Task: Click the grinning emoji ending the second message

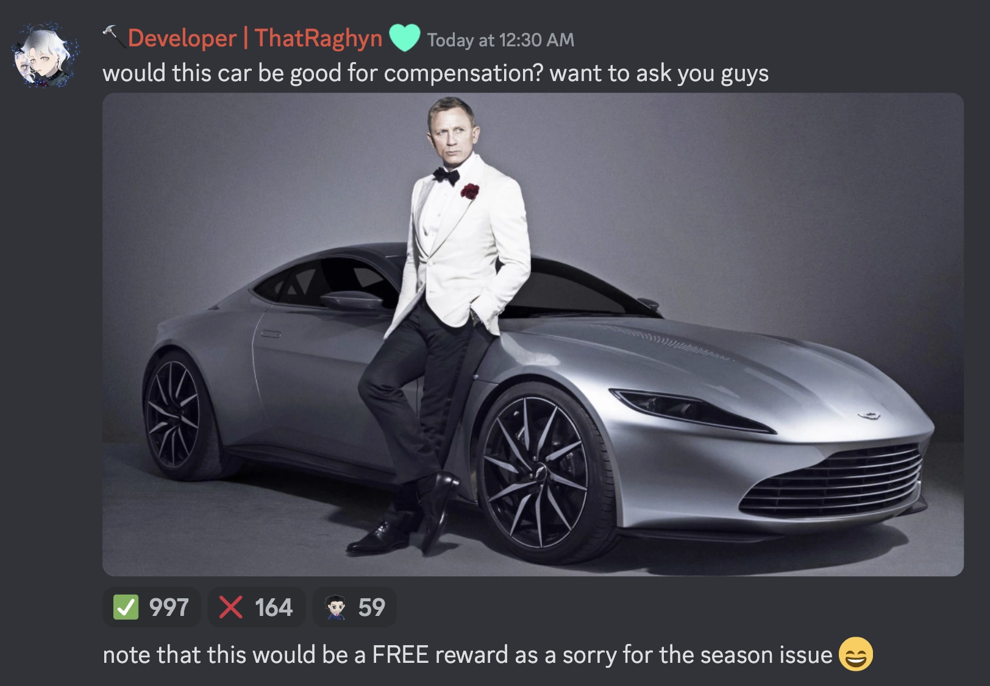Action: [856, 654]
